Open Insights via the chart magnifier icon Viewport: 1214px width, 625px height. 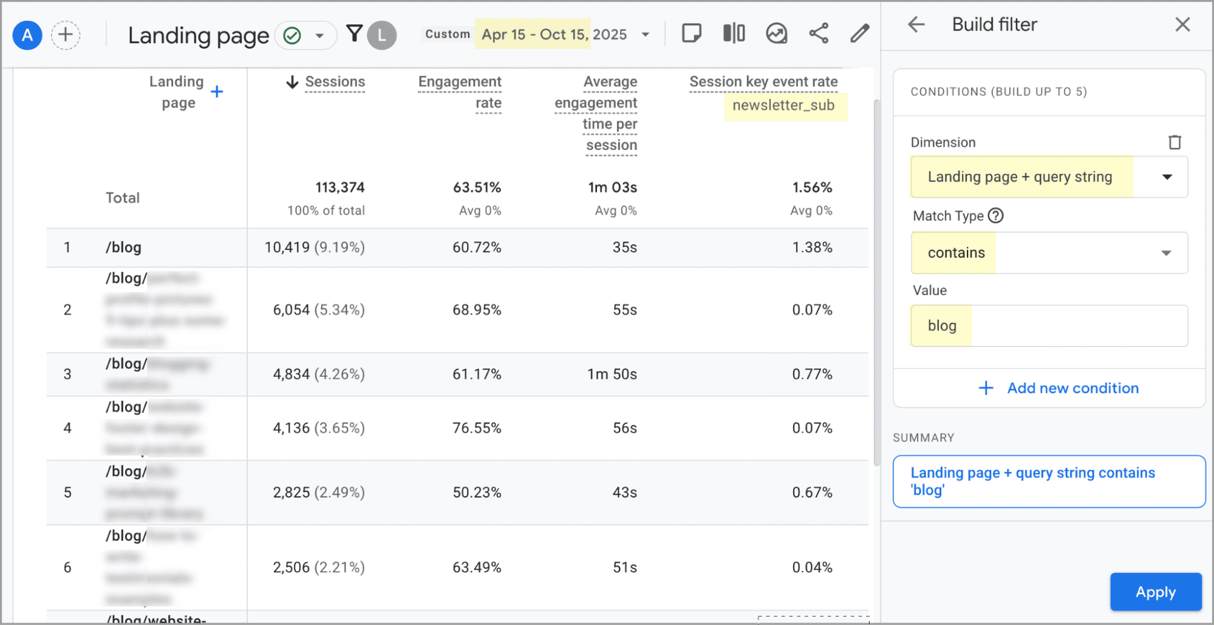pos(776,33)
